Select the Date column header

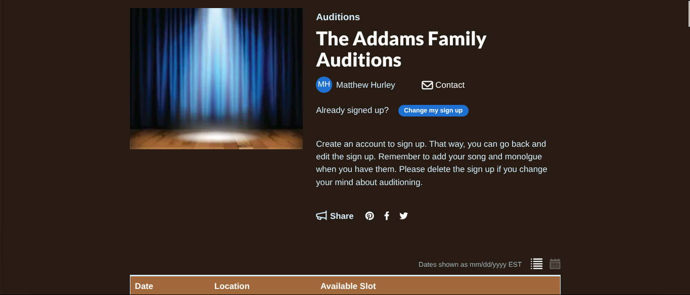coord(144,286)
